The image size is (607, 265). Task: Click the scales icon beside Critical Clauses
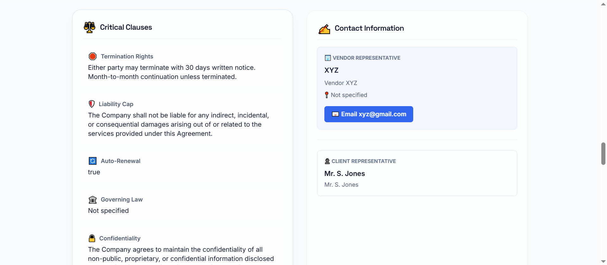pyautogui.click(x=89, y=27)
